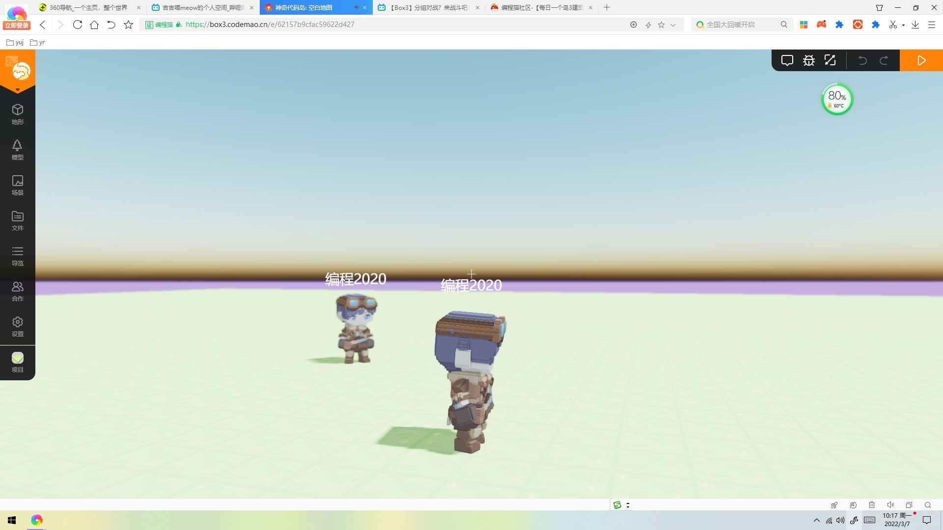Screen dimensions: 943x530
Task: Mute the 神奇代码岛 tab audio
Action: coord(357,7)
